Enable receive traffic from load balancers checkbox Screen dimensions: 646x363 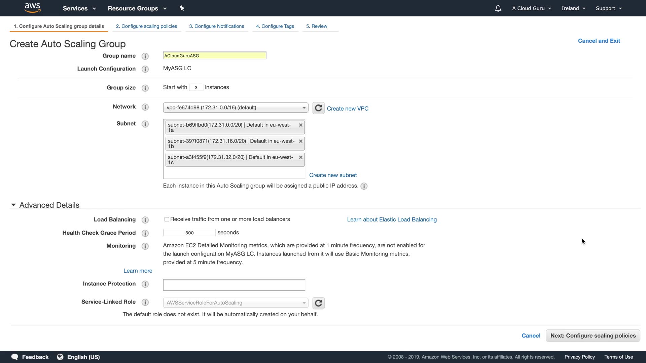[x=167, y=219]
